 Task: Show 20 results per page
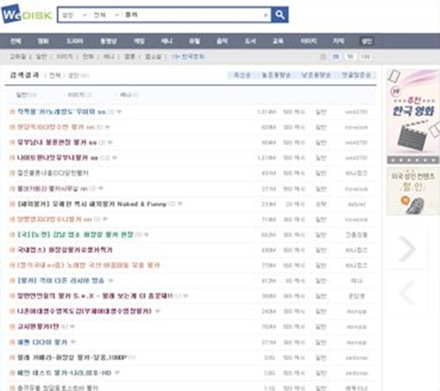336,57
